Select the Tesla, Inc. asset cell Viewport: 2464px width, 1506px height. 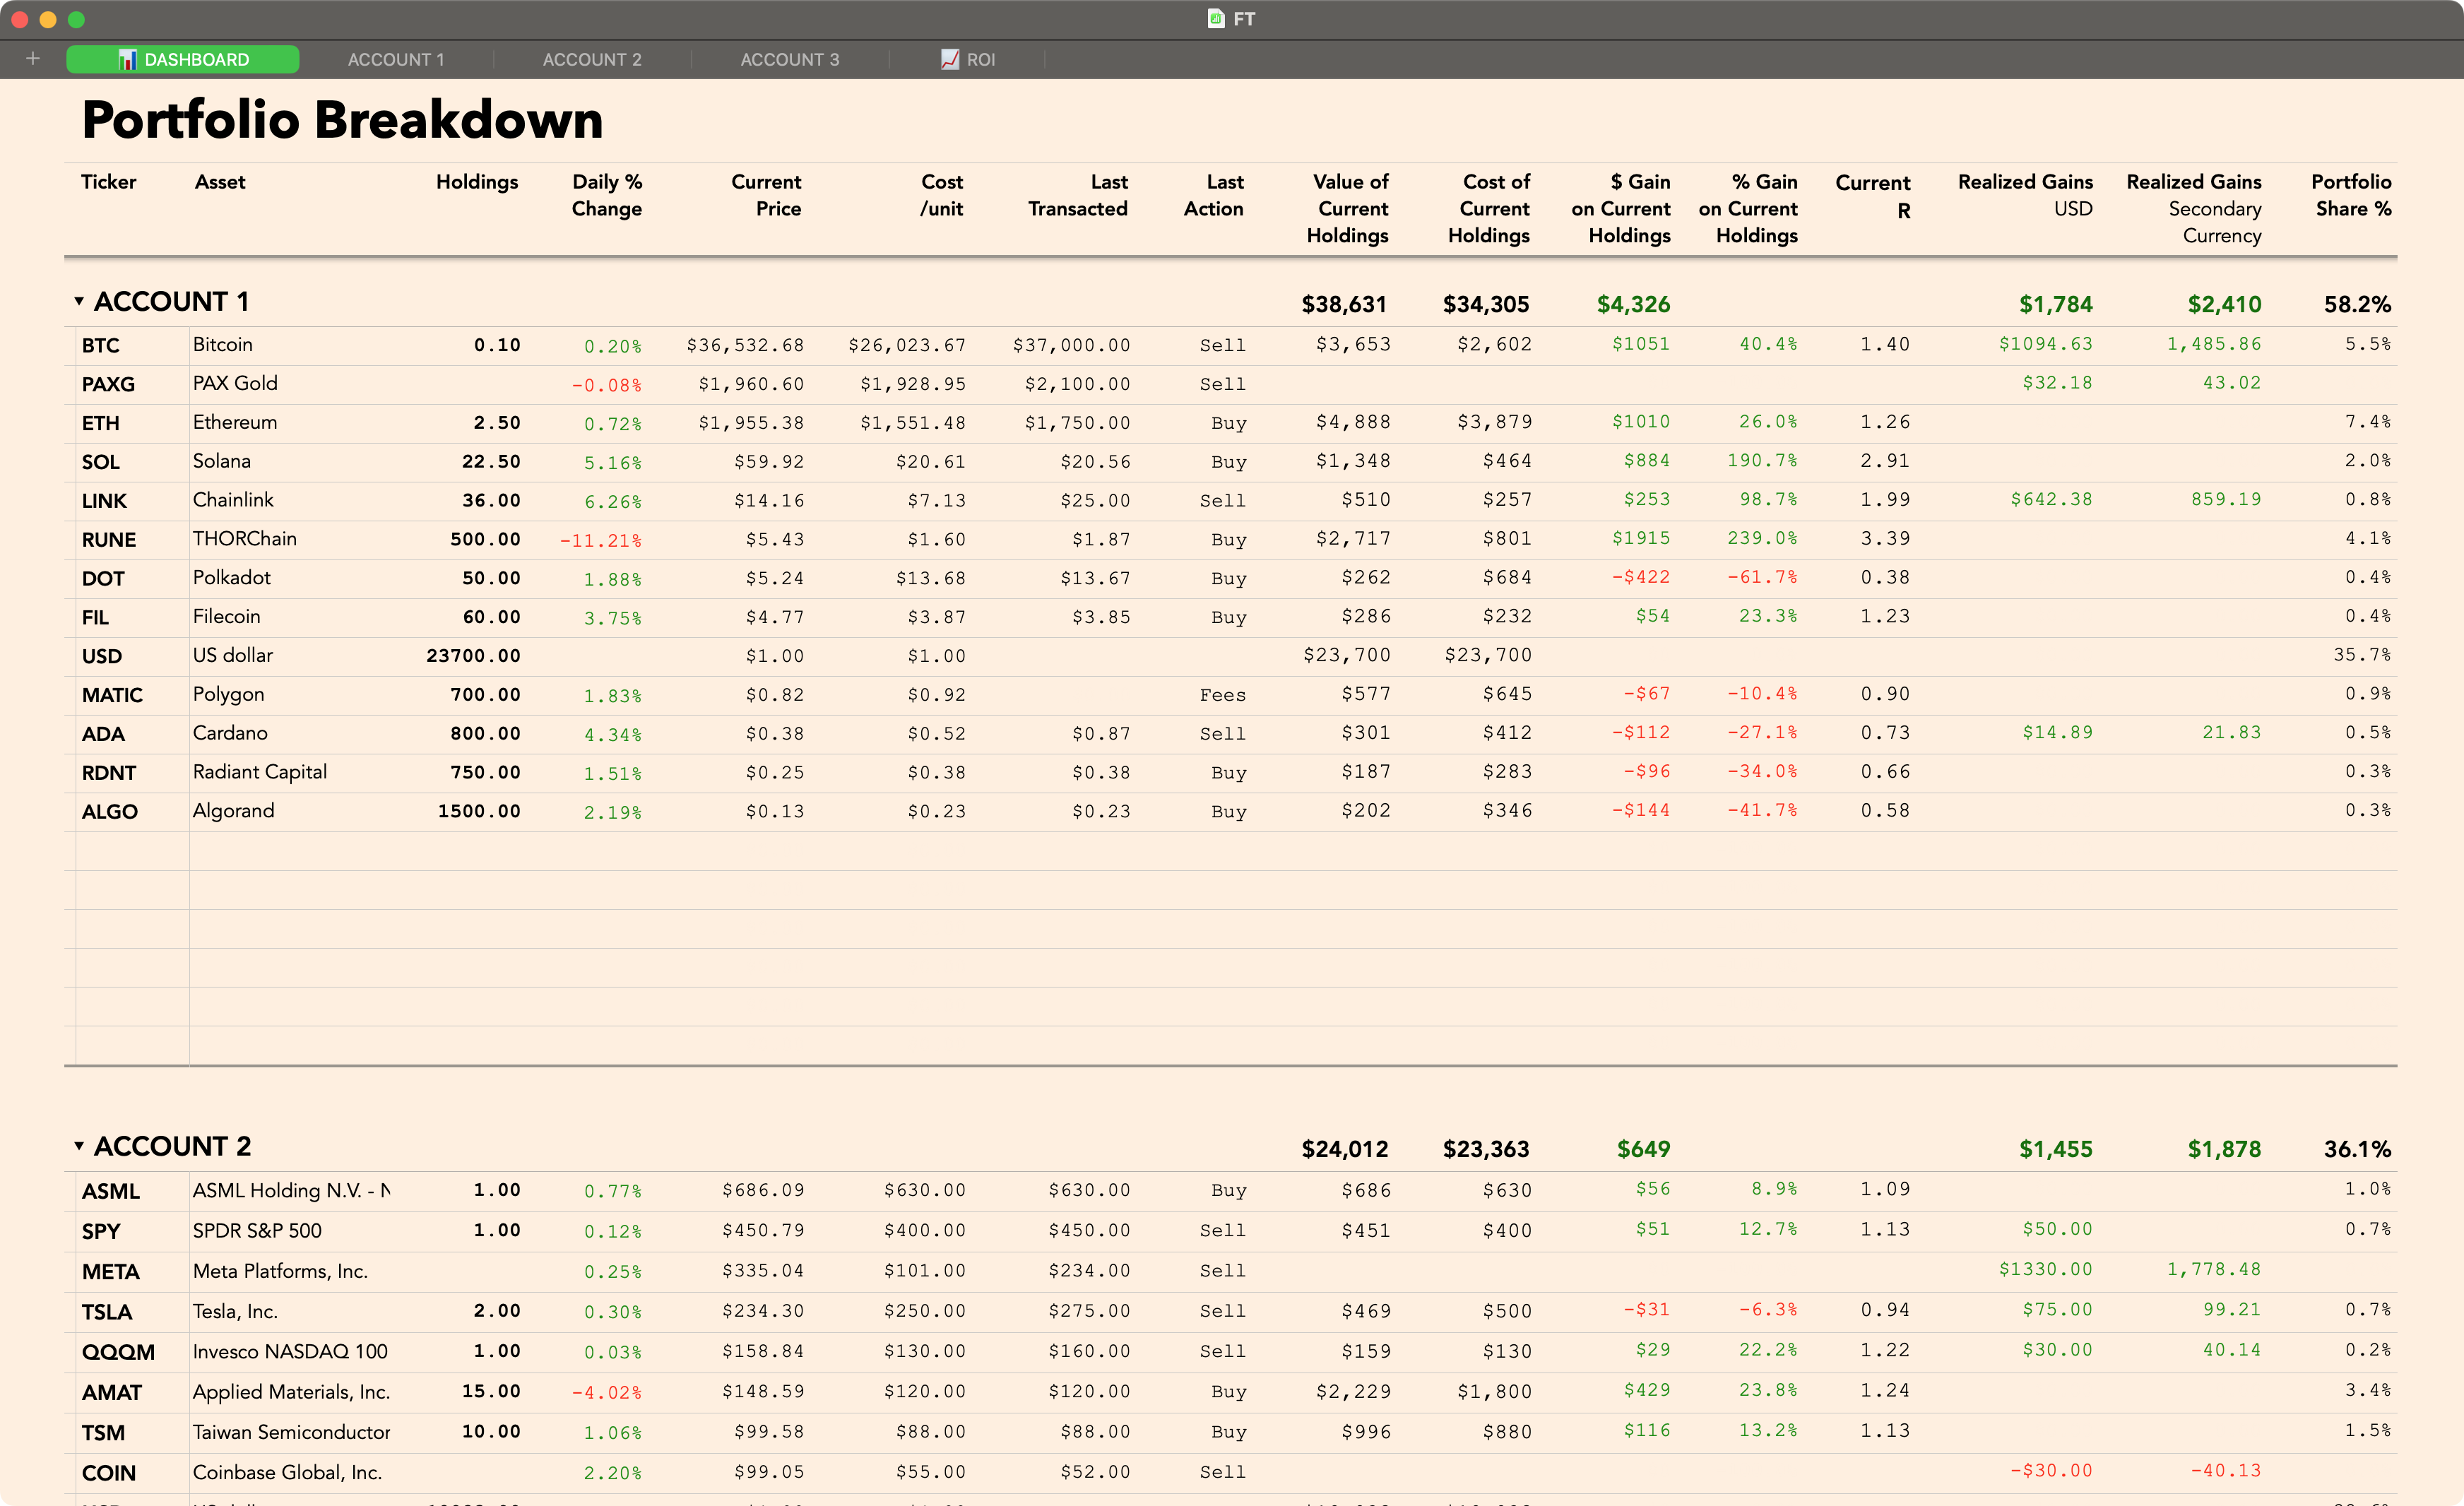(x=236, y=1311)
